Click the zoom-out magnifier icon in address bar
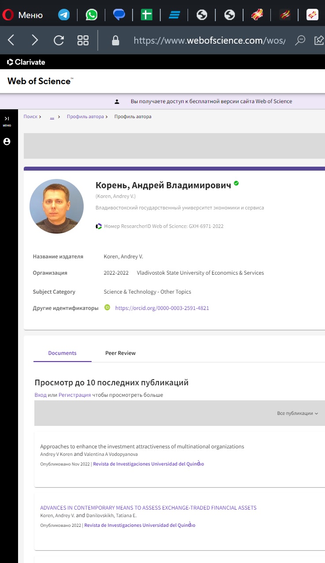This screenshot has height=563, width=325. coord(300,40)
